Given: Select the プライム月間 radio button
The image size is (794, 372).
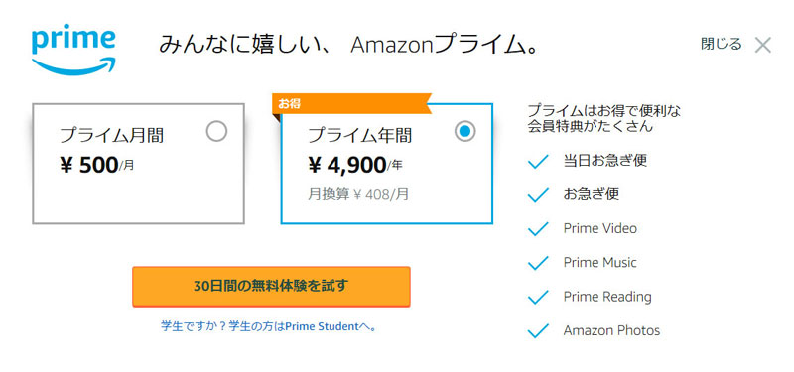Looking at the screenshot, I should [x=216, y=132].
